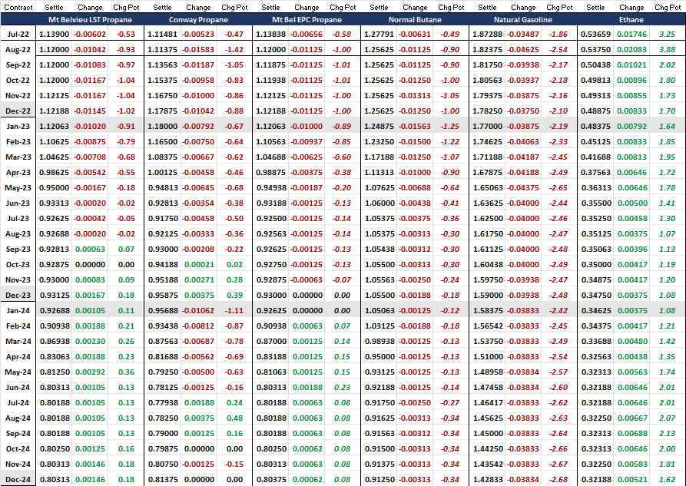The image size is (686, 486).
Task: Select Ethane Sep-24 Chg Pct 2.13
Action: (x=668, y=434)
